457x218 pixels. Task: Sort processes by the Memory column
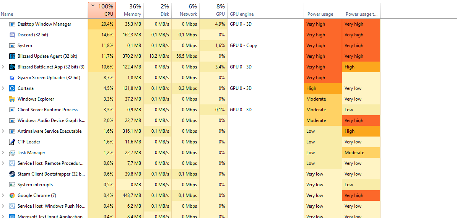click(x=130, y=10)
